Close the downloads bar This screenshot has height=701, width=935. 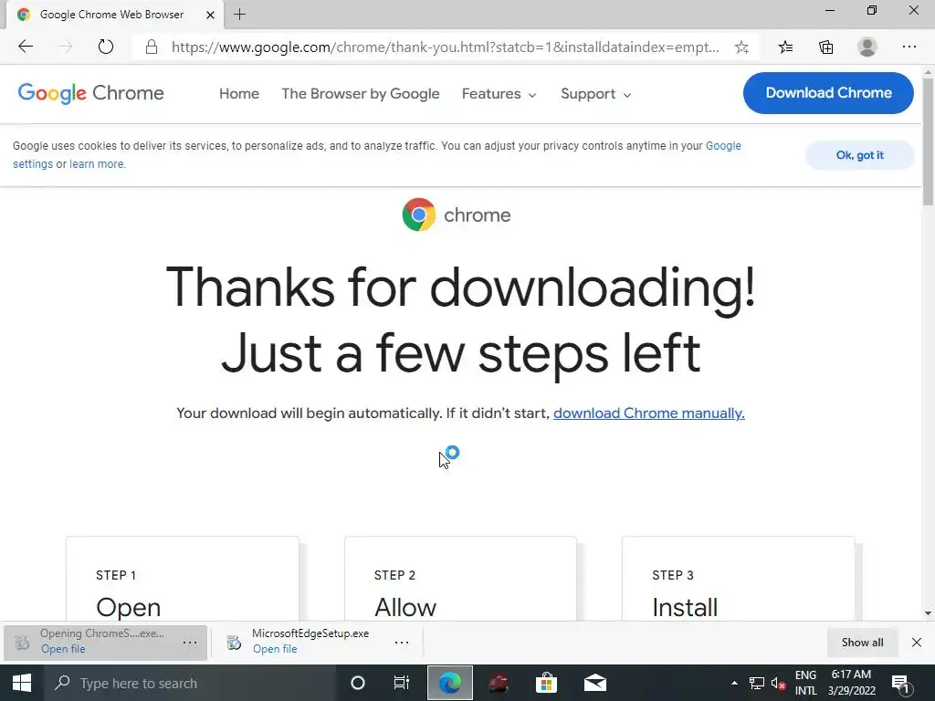[x=917, y=643]
